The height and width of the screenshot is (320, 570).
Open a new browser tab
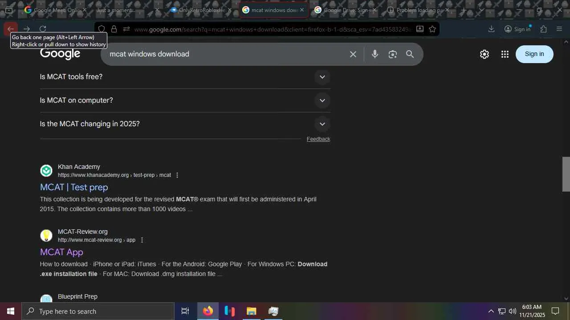tap(464, 10)
